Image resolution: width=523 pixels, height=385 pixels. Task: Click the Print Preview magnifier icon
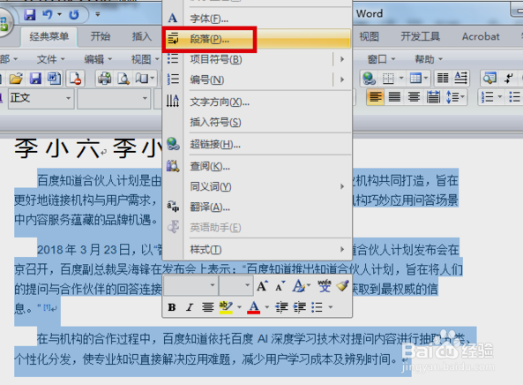(123, 79)
